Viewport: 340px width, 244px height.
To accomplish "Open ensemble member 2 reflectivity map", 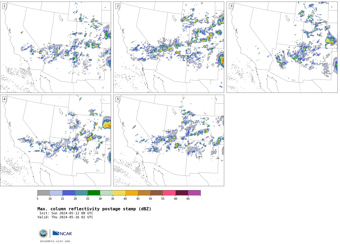I will 169,47.
